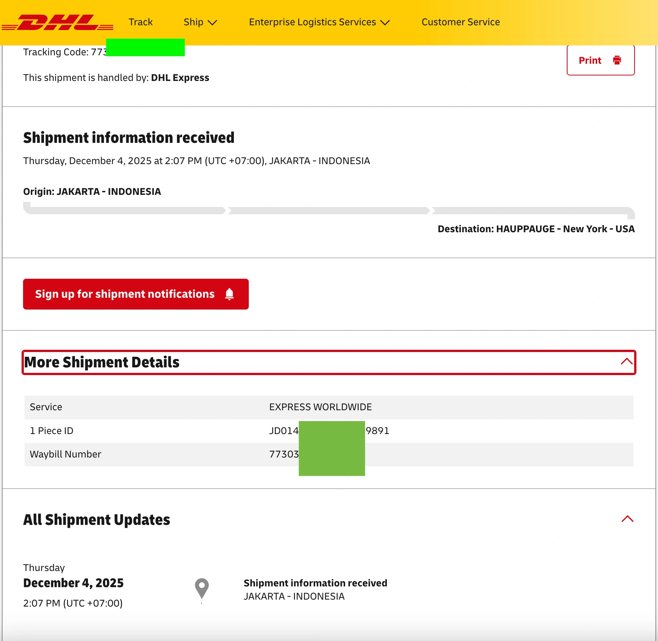Click the DHL logo
This screenshot has width=658, height=641.
(x=58, y=22)
